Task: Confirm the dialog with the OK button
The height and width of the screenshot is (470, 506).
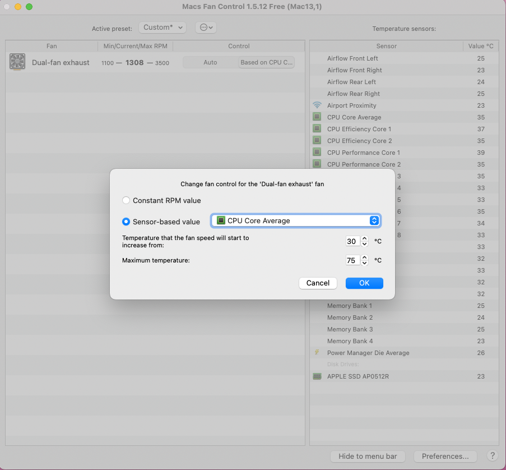Action: tap(364, 283)
